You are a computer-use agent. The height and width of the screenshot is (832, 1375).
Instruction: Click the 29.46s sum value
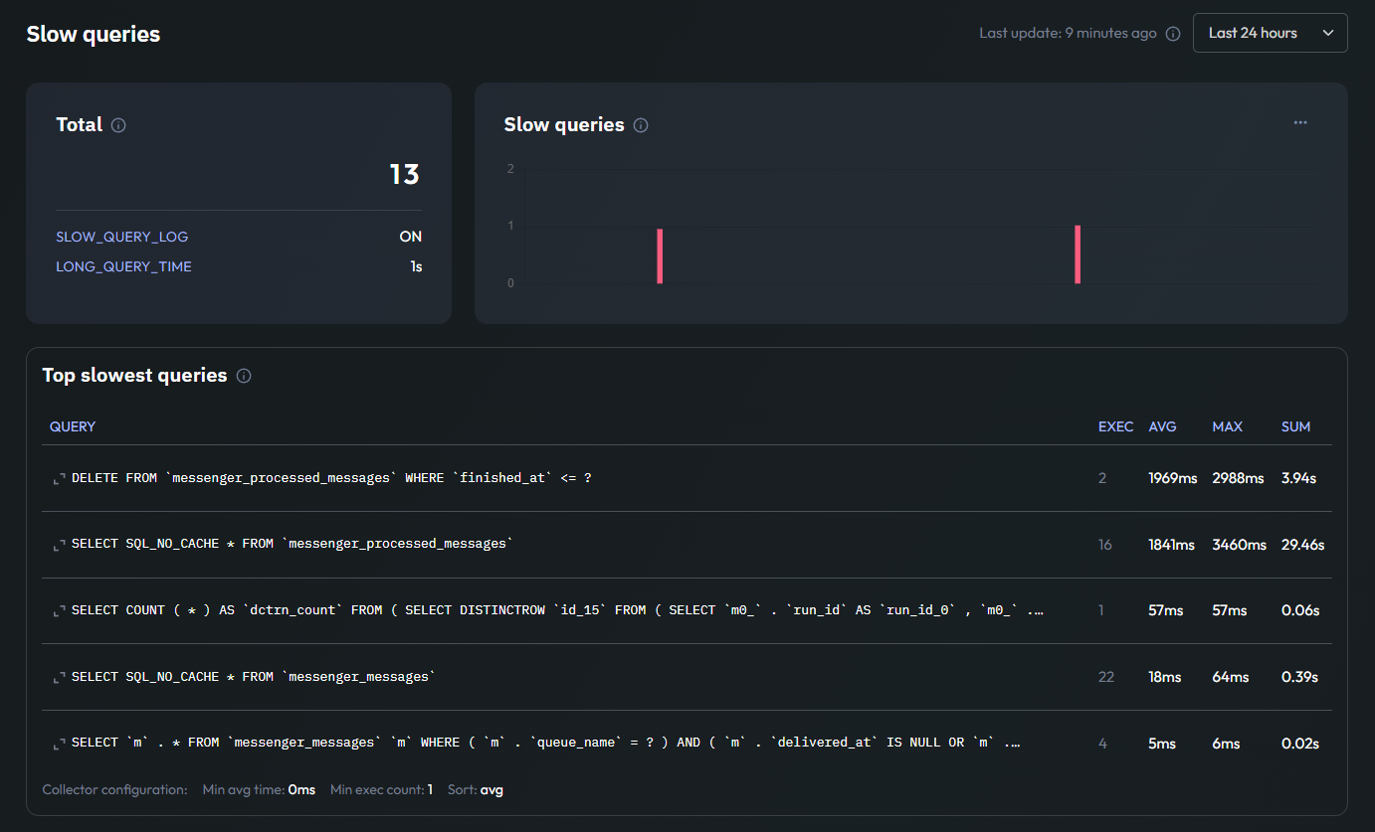pyautogui.click(x=1302, y=545)
